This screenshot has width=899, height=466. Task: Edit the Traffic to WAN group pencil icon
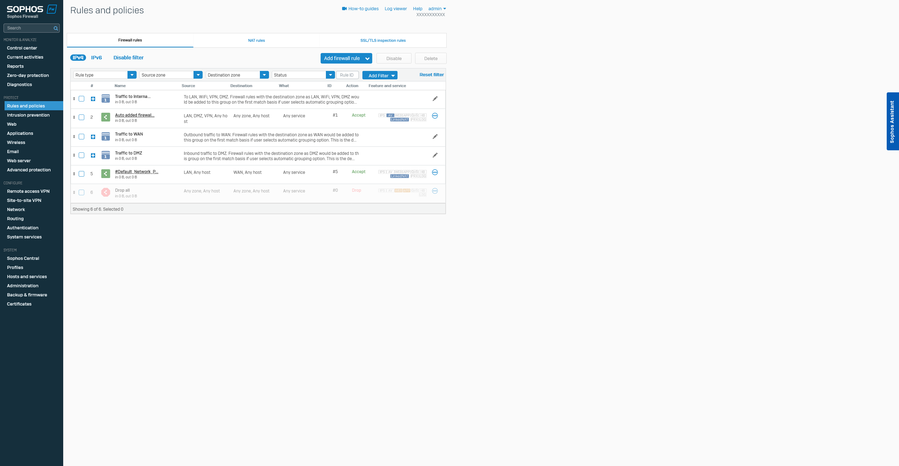coord(435,137)
